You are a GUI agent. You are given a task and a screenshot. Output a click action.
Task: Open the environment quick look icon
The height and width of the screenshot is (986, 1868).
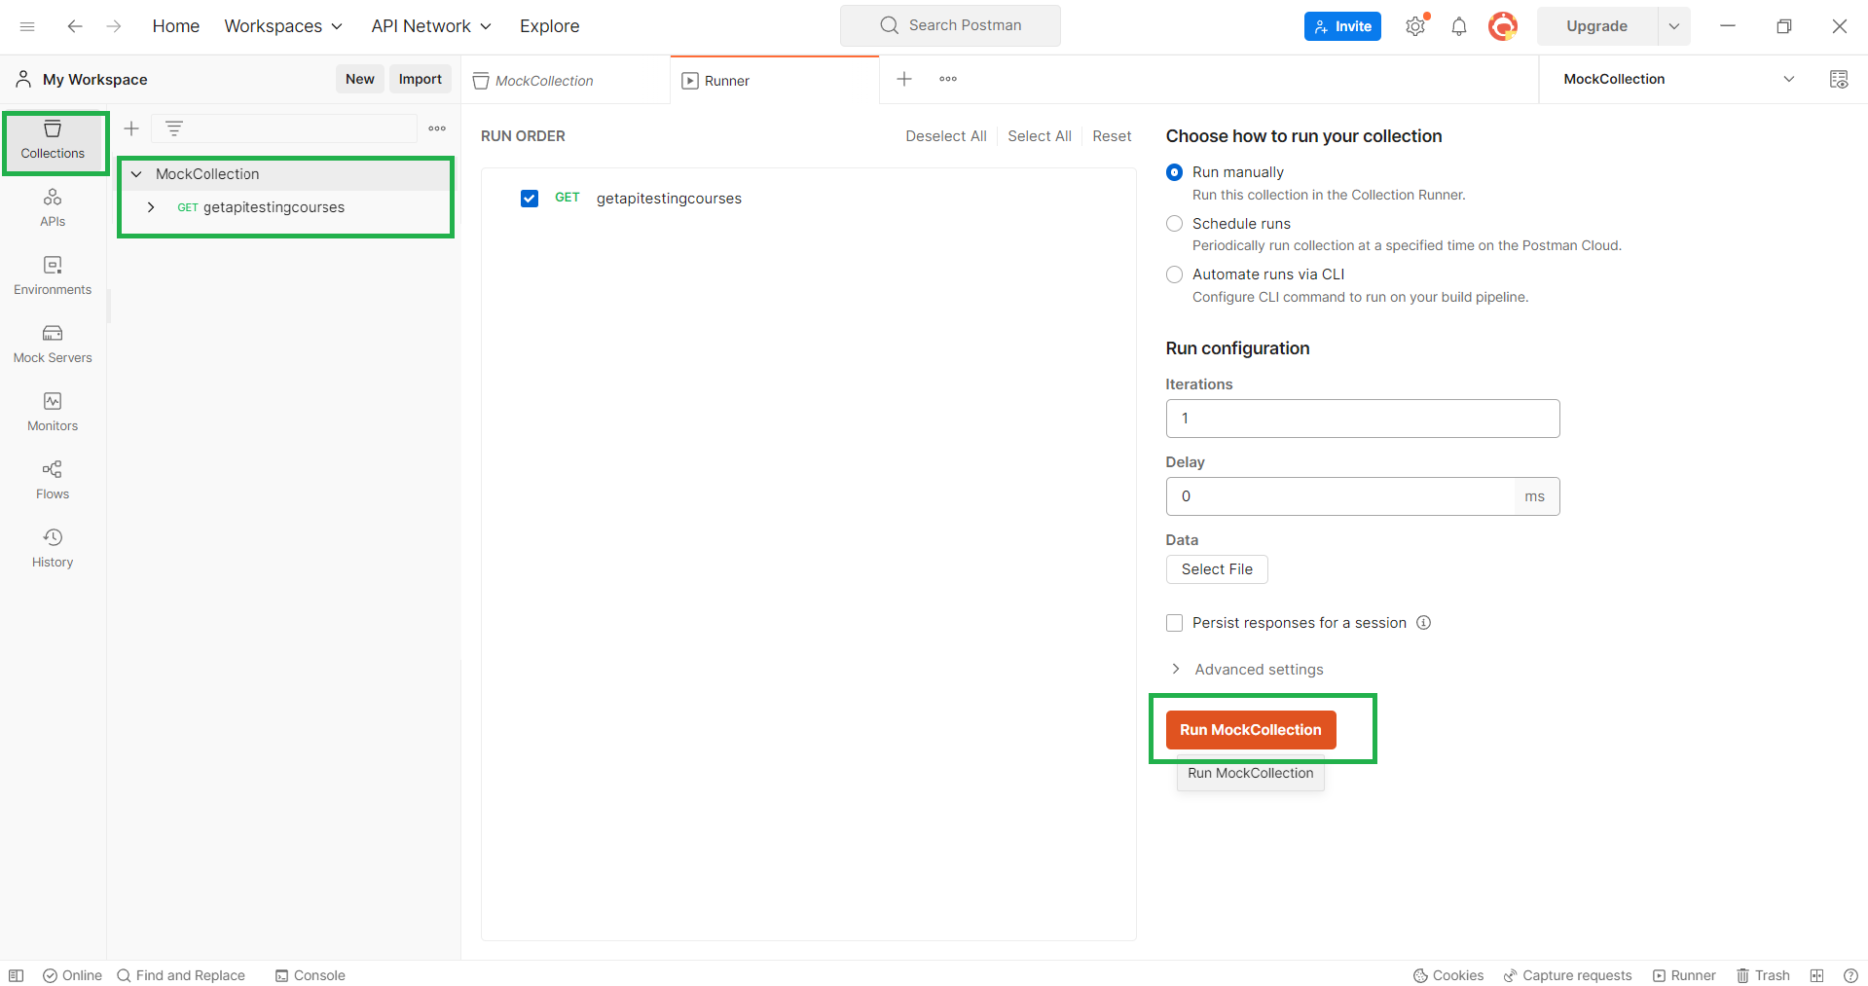click(x=1839, y=79)
